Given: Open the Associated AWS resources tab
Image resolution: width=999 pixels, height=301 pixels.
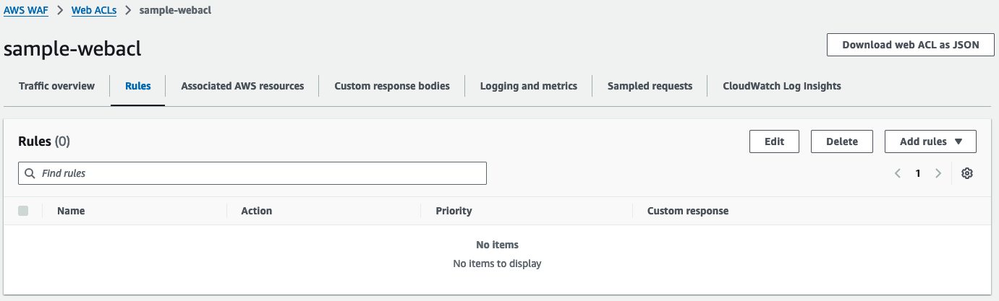Looking at the screenshot, I should pos(242,86).
